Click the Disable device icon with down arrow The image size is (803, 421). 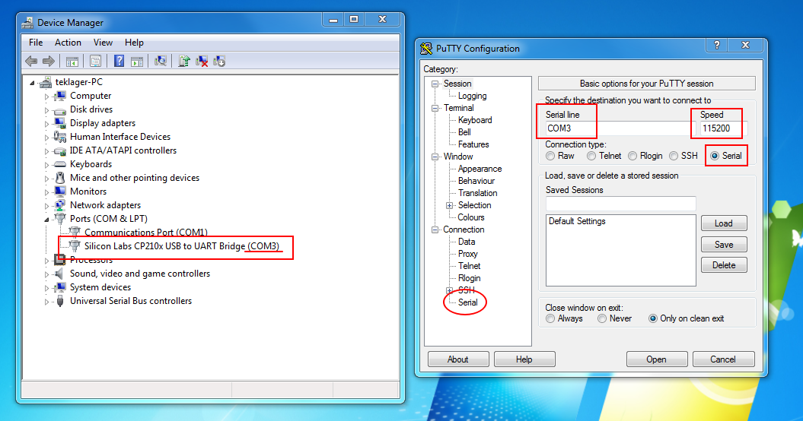pyautogui.click(x=219, y=62)
